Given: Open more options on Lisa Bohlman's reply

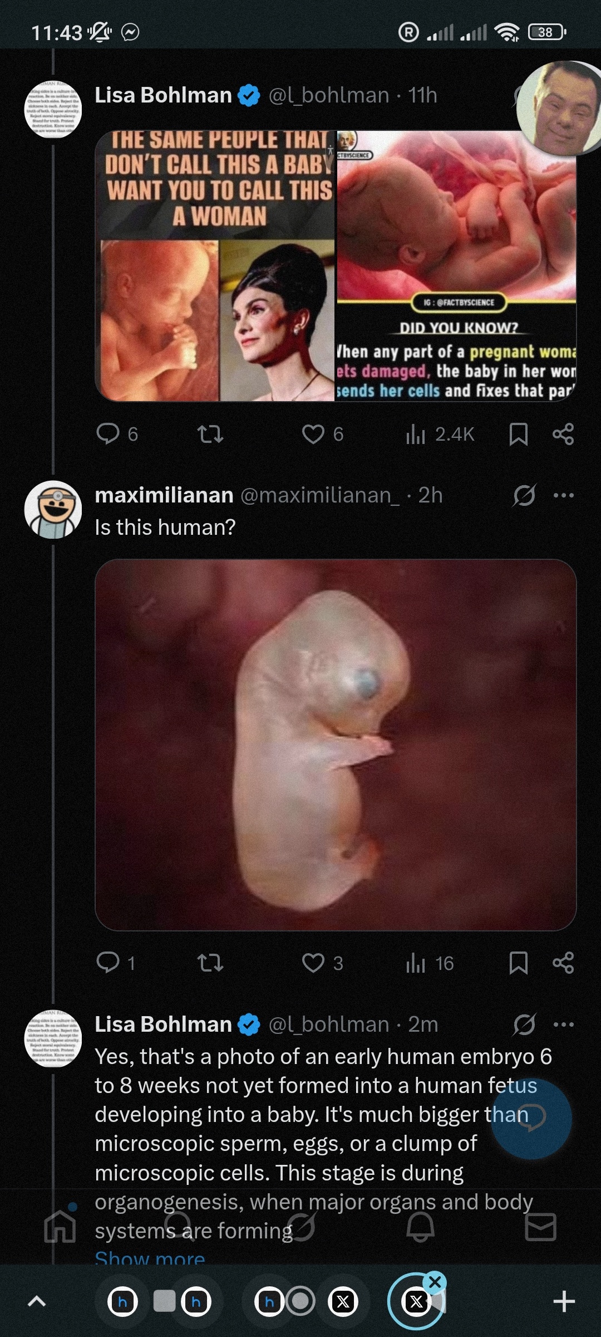Looking at the screenshot, I should tap(564, 1024).
